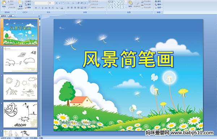Image resolution: width=217 pixels, height=139 pixels.
Task: Click the font color icon
Action: point(62,8)
